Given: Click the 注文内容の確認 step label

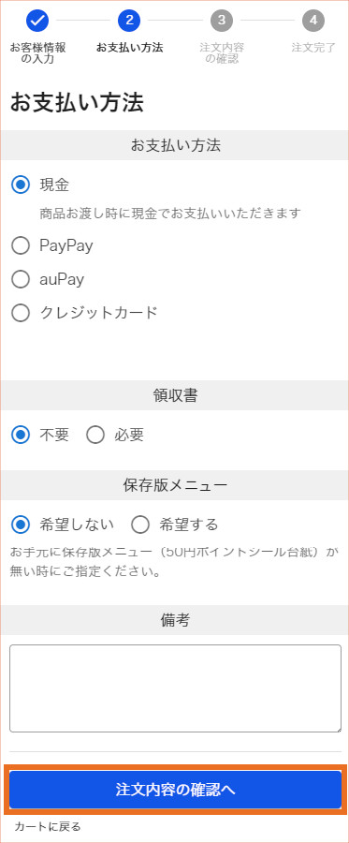Looking at the screenshot, I should (x=222, y=53).
